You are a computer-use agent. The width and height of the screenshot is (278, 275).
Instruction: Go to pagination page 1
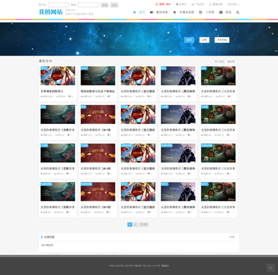point(130,224)
